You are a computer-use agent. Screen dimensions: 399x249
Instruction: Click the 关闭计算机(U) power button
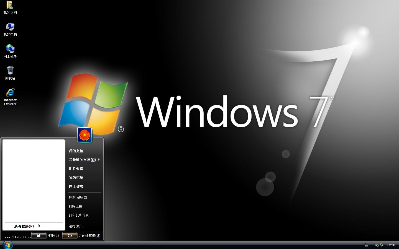70,235
